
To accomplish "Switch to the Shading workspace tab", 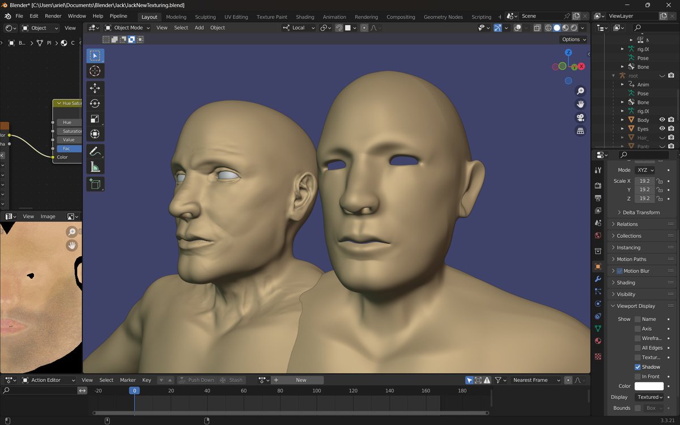I will (305, 17).
